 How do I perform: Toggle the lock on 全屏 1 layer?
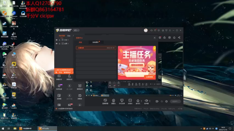coord(60,44)
